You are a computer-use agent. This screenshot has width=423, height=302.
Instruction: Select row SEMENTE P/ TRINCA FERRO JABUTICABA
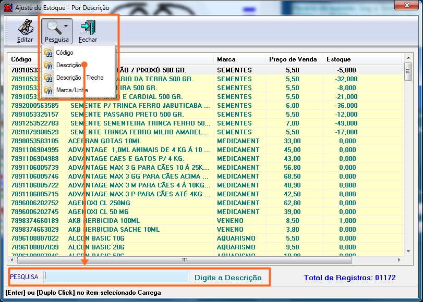(206, 106)
